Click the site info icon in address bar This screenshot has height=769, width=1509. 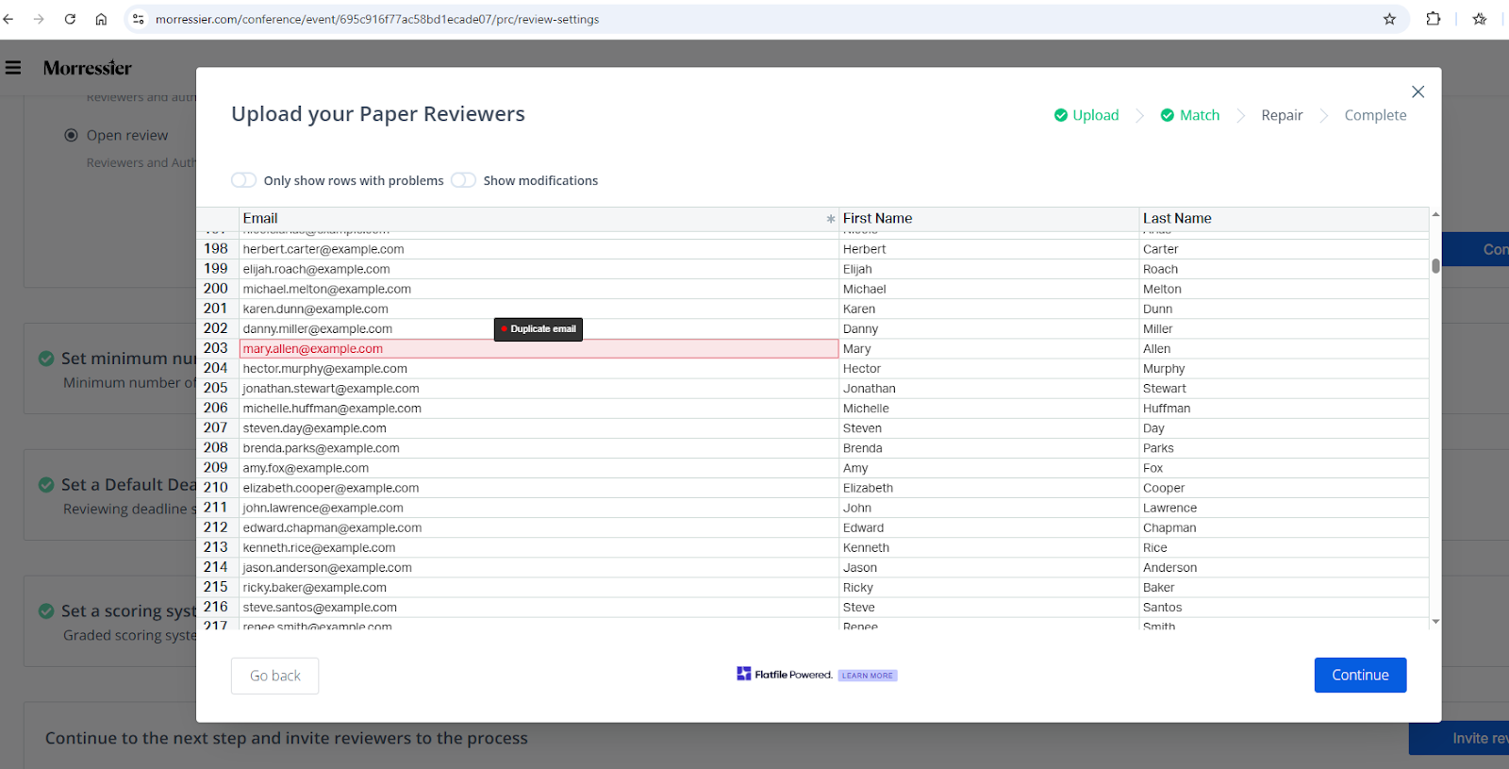[139, 19]
